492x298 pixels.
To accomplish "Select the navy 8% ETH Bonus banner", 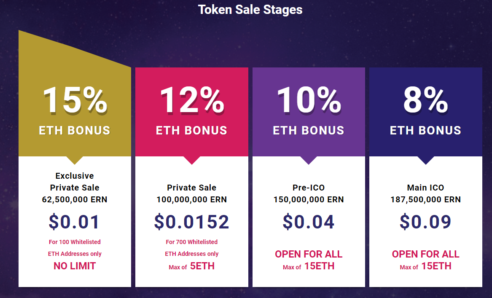I will [426, 111].
